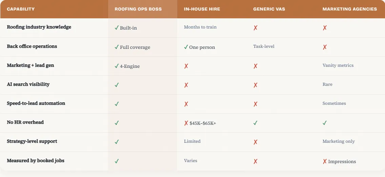Click the Capability column header
The height and width of the screenshot is (177, 385).
click(21, 9)
